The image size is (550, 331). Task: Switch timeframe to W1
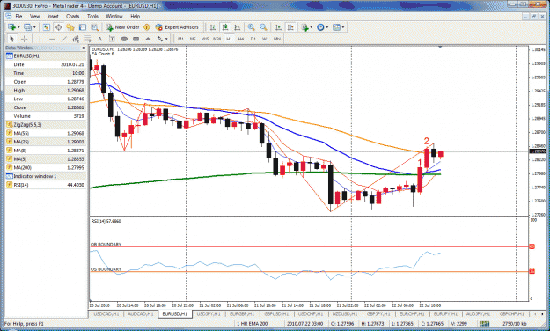tap(265, 39)
